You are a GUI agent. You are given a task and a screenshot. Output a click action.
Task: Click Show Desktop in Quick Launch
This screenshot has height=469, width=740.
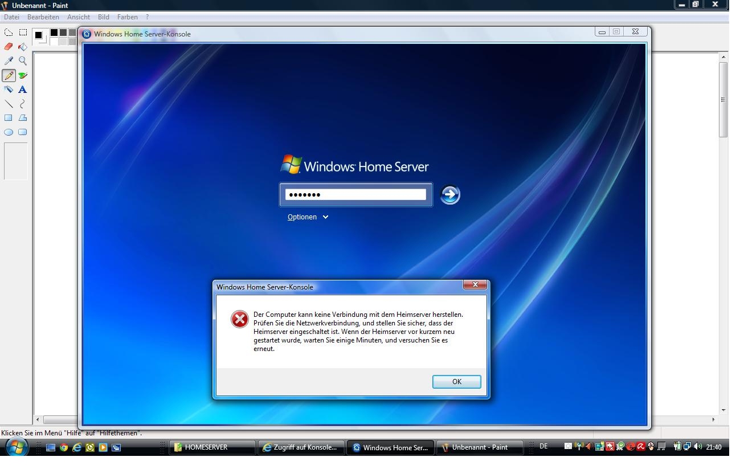(x=51, y=447)
